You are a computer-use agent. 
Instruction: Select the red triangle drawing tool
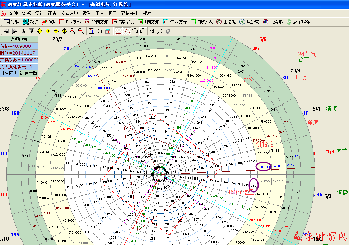(x=127, y=31)
